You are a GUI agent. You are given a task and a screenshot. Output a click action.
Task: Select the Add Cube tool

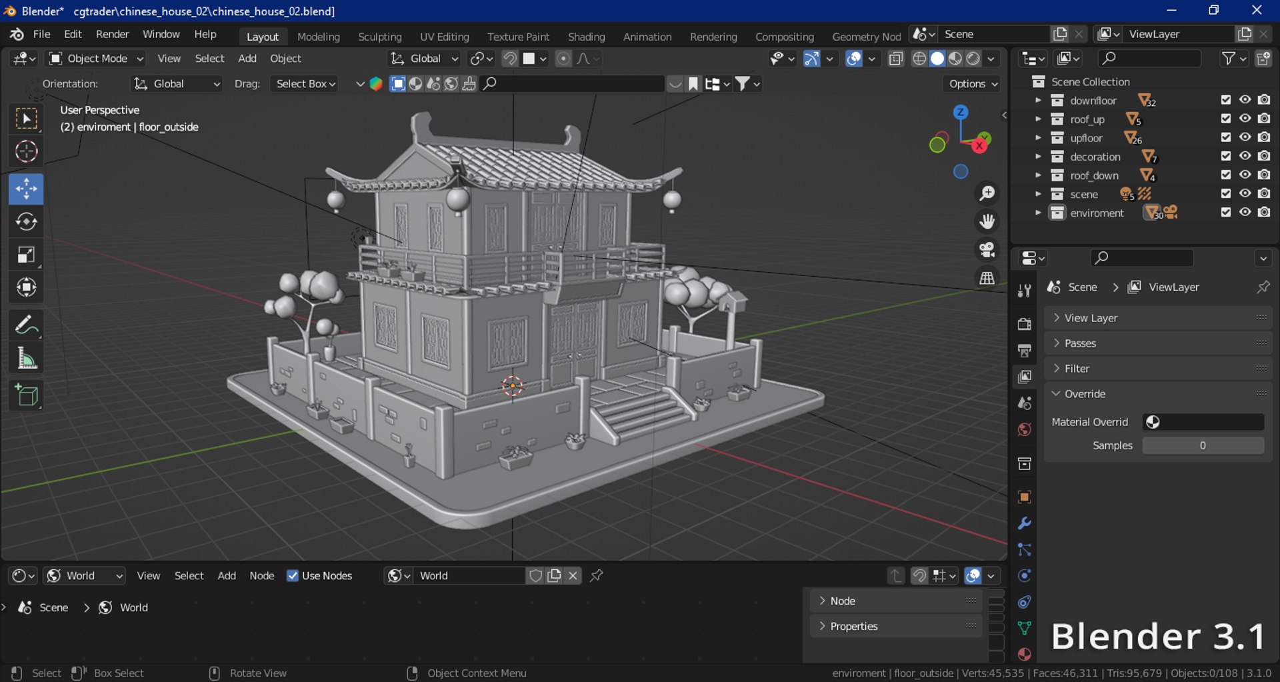click(x=27, y=396)
